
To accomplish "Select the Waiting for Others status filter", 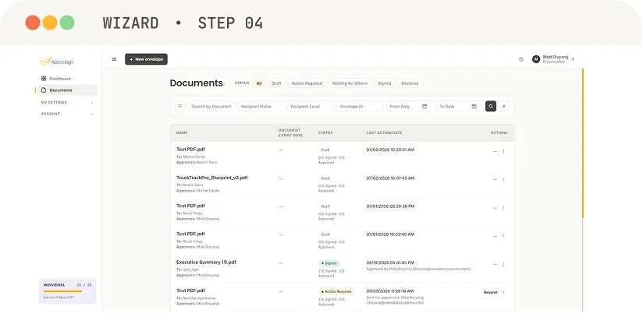I will pos(350,83).
